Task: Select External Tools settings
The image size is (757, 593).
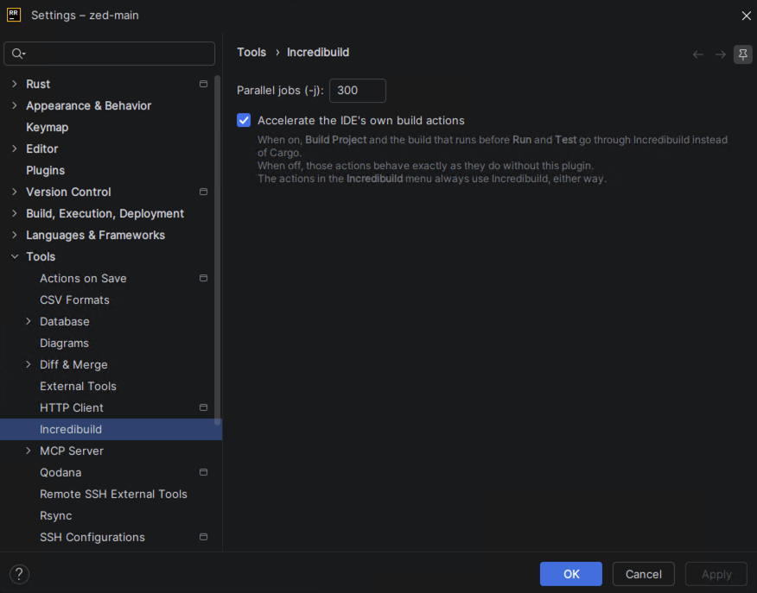Action: [79, 386]
